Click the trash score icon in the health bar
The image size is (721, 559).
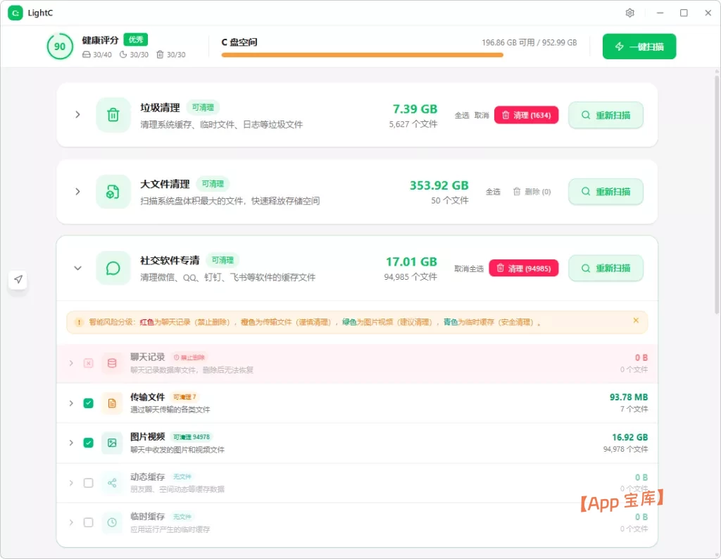tap(160, 55)
